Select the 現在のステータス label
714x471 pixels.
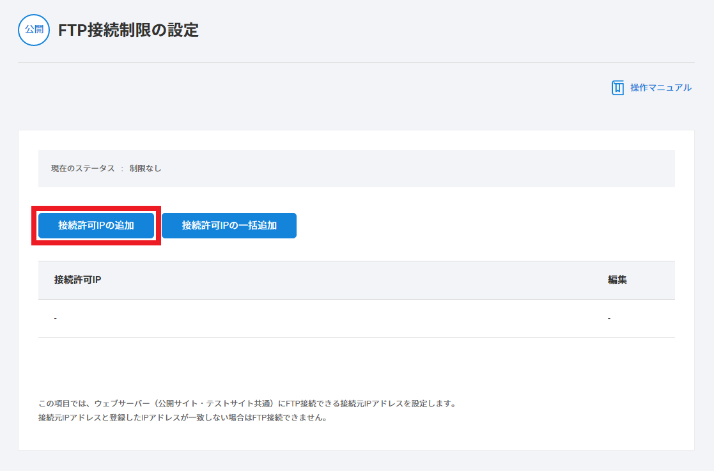click(82, 169)
